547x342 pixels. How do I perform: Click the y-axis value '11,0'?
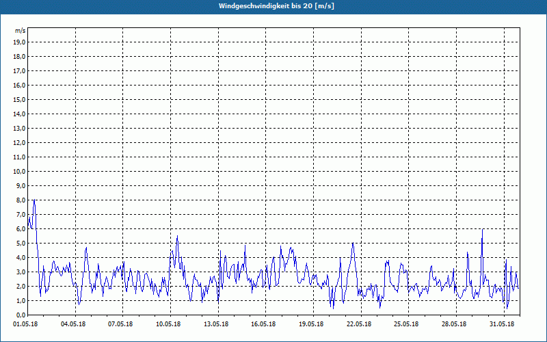19,157
